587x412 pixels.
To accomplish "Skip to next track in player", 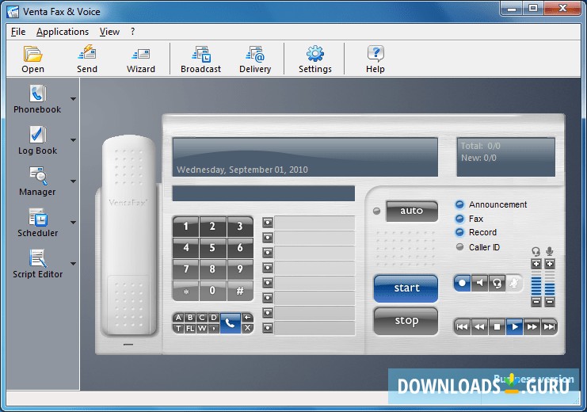I will tap(549, 327).
